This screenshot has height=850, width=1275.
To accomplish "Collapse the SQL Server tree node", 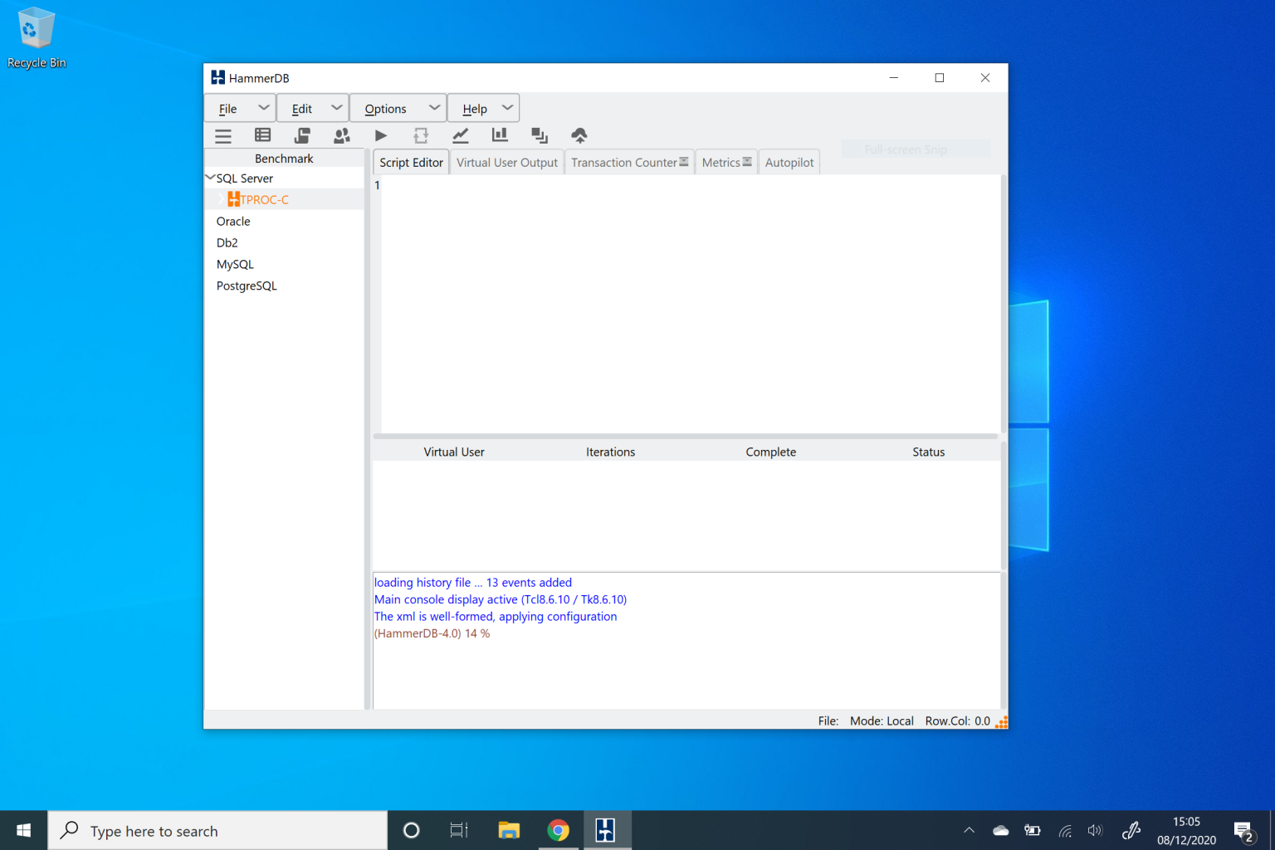I will pyautogui.click(x=210, y=178).
